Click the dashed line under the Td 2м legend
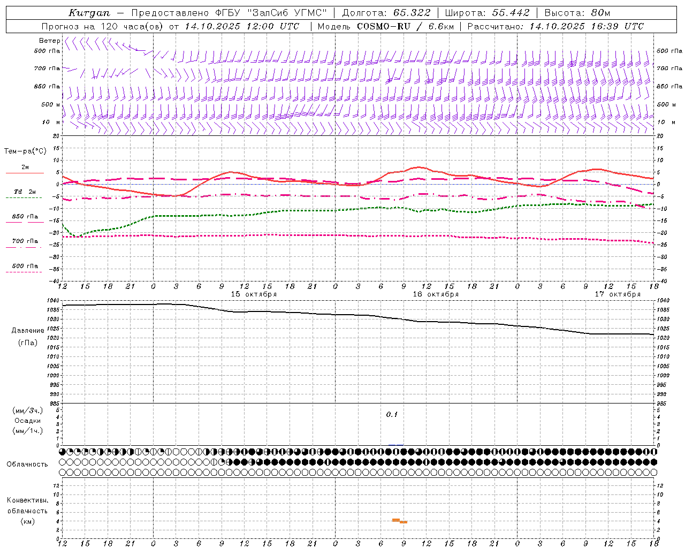685x548 pixels. (24, 198)
